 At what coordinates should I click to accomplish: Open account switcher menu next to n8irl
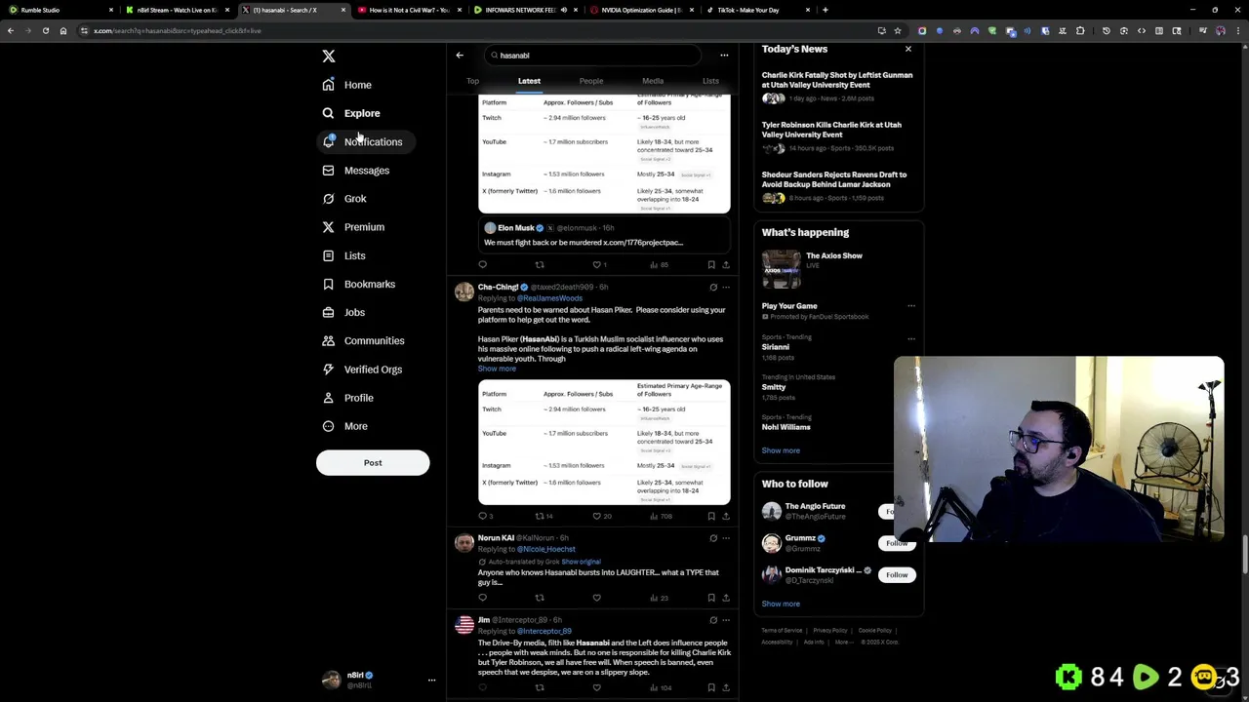(x=431, y=681)
